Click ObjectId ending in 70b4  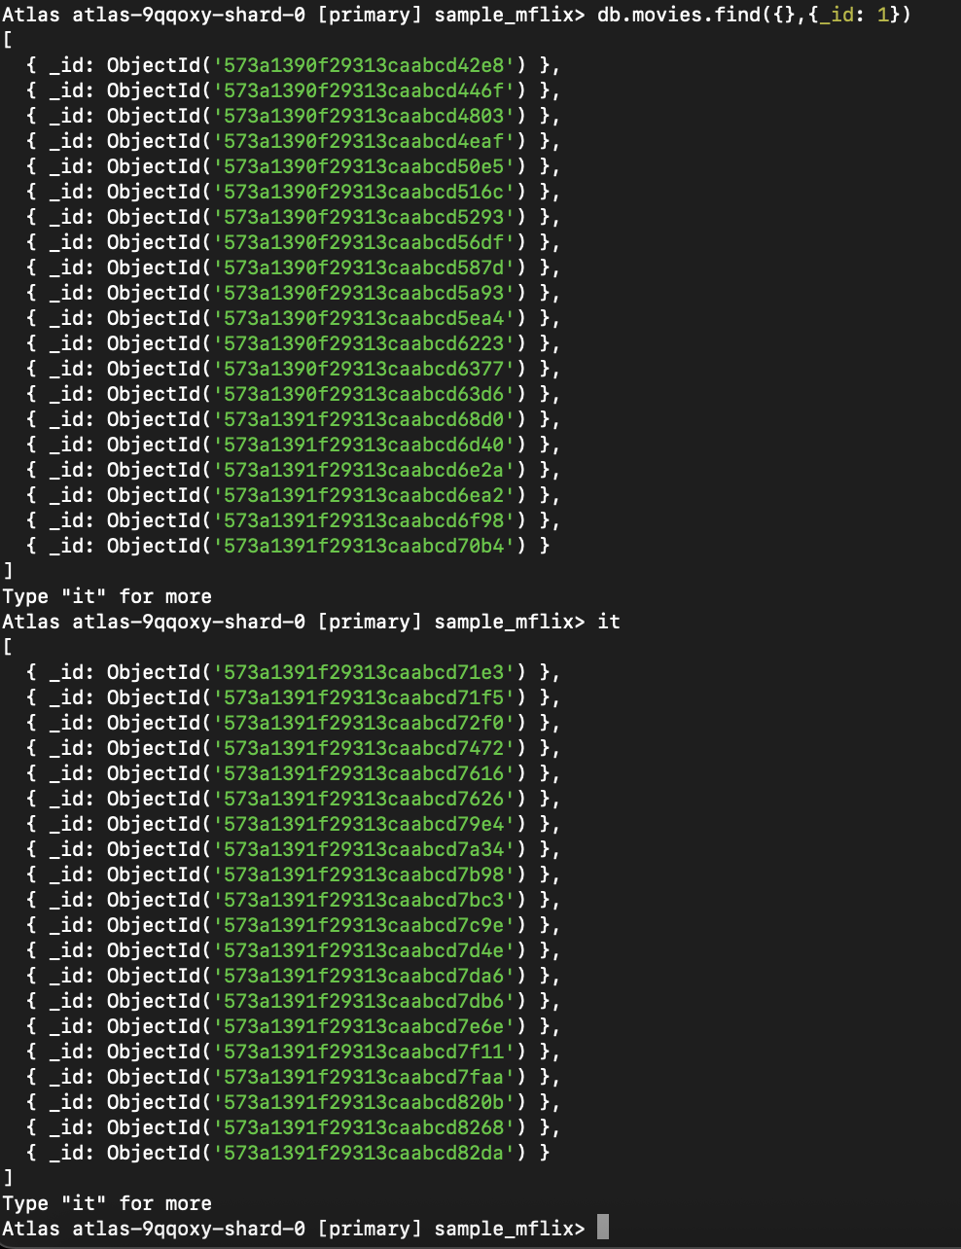pos(316,546)
